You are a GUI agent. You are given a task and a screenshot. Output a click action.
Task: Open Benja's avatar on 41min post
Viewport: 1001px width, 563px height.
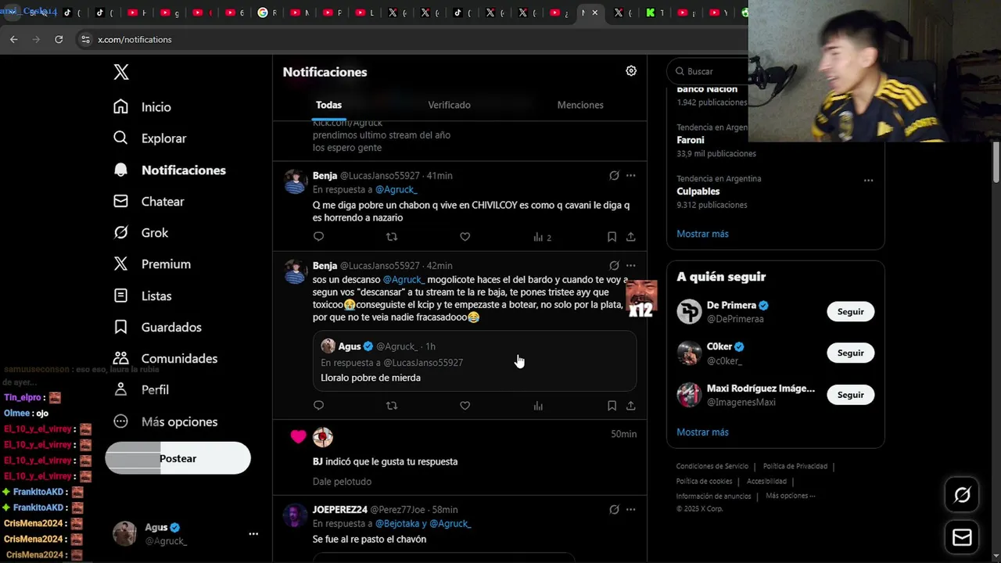295,181
